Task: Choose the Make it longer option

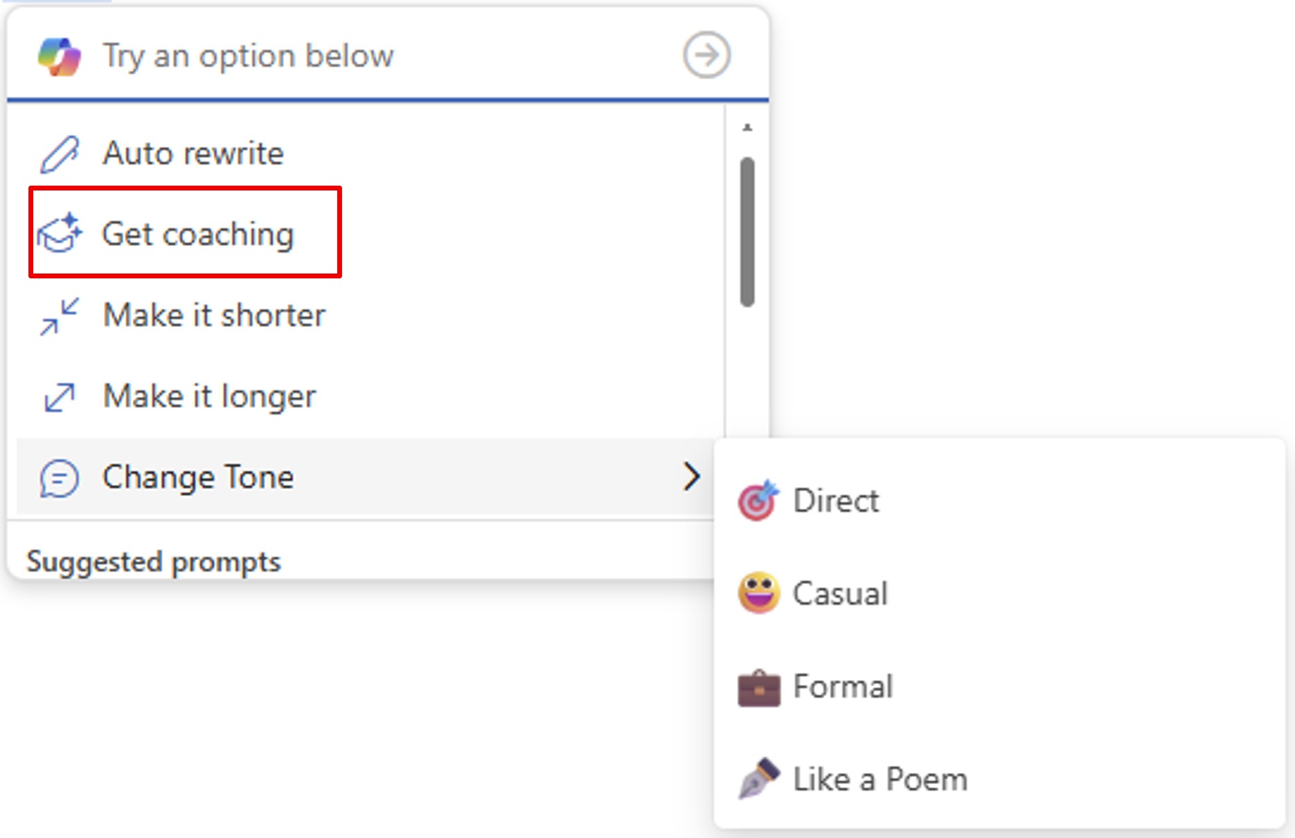Action: 209,397
